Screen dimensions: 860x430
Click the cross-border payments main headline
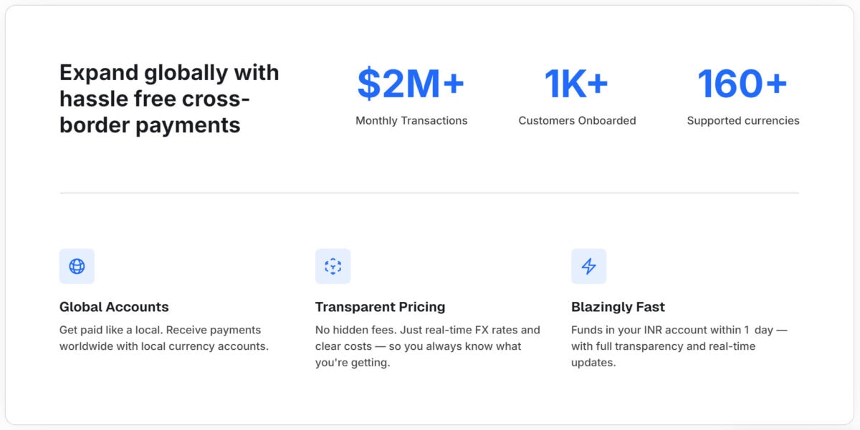pos(170,98)
